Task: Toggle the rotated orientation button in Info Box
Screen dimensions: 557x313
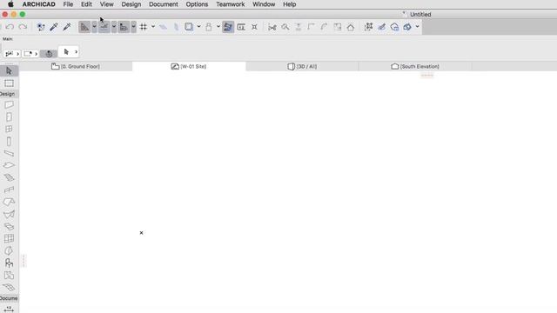Action: [x=49, y=54]
